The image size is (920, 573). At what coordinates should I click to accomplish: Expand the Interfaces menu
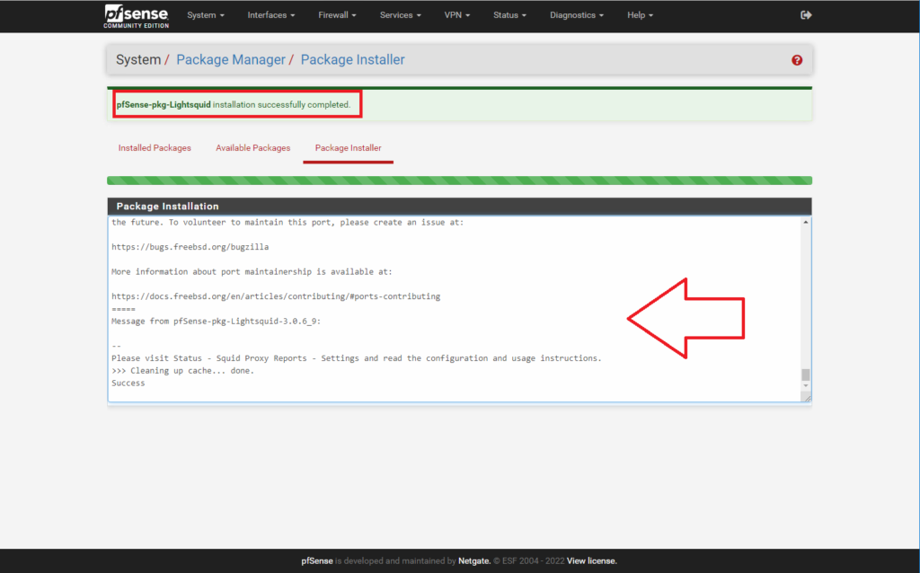[270, 15]
